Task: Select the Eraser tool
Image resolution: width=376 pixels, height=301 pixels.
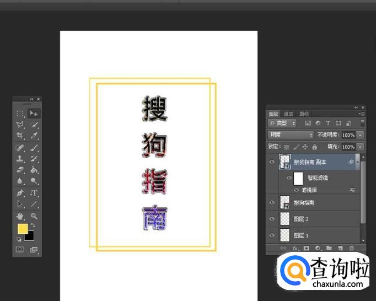Action: [20, 170]
